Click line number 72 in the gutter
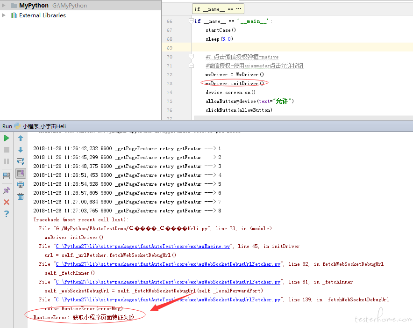The height and width of the screenshot is (328, 413). pyautogui.click(x=170, y=75)
